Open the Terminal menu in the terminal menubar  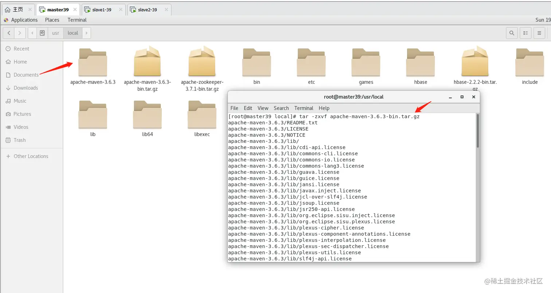(304, 108)
